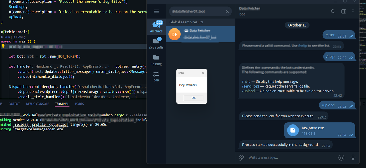Click the /send_logs command link
Viewport: 366px width, 168px height.
[x=251, y=86]
